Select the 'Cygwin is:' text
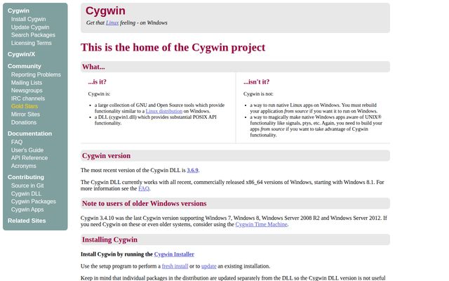The width and height of the screenshot is (449, 281). (99, 94)
